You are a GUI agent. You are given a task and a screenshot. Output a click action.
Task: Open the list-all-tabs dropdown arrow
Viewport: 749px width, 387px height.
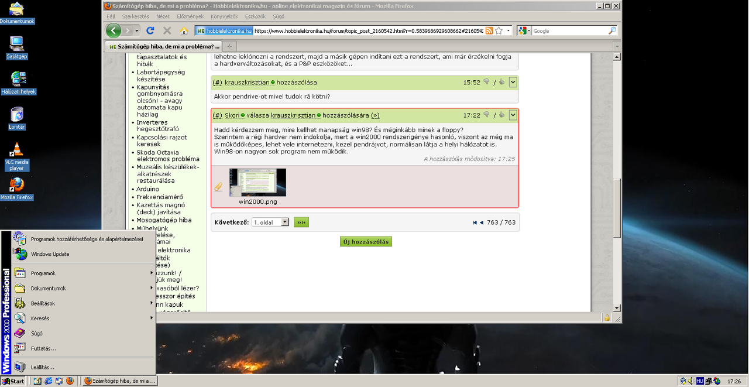click(616, 46)
